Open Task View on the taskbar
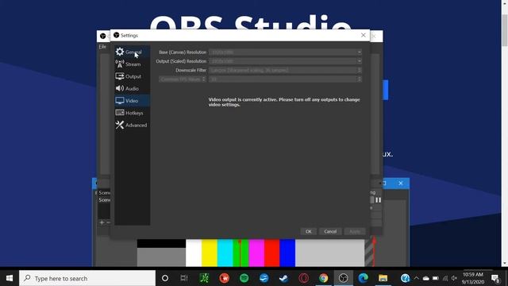508x286 pixels. pos(184,278)
